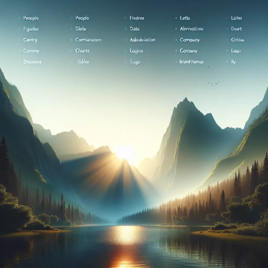Mark the bullet next to Ry

tap(227, 62)
